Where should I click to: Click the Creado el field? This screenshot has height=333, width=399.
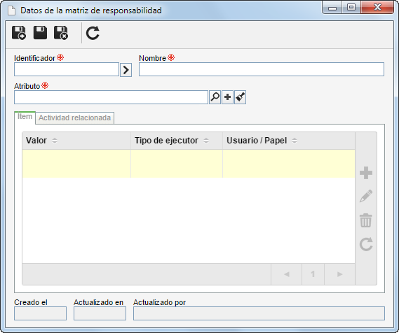(40, 313)
